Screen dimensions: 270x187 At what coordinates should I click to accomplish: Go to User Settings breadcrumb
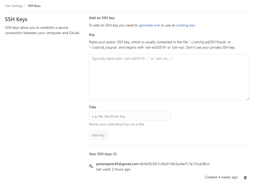tap(14, 6)
